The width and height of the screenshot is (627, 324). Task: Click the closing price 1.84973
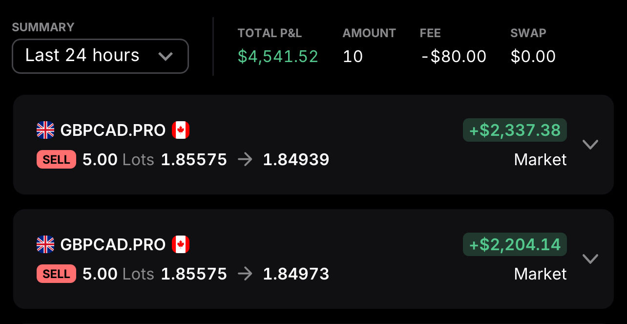point(296,274)
